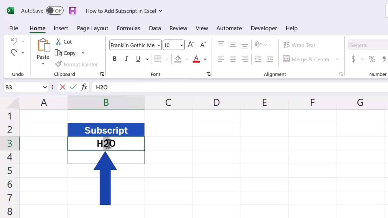
Task: Click the Save icon in title bar
Action: pyautogui.click(x=73, y=11)
